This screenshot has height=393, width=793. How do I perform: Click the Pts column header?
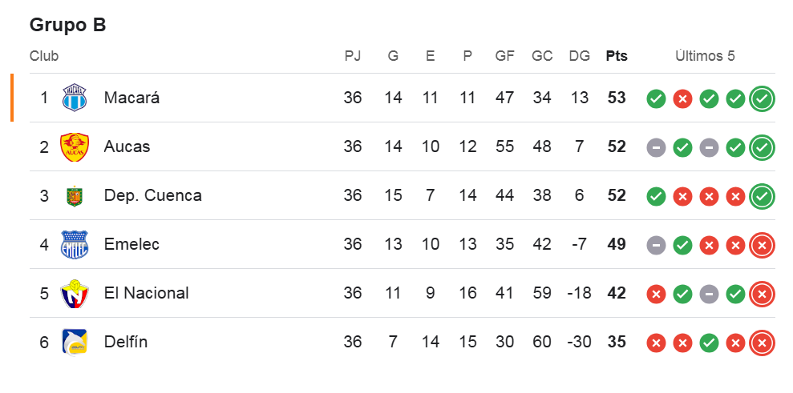click(617, 56)
